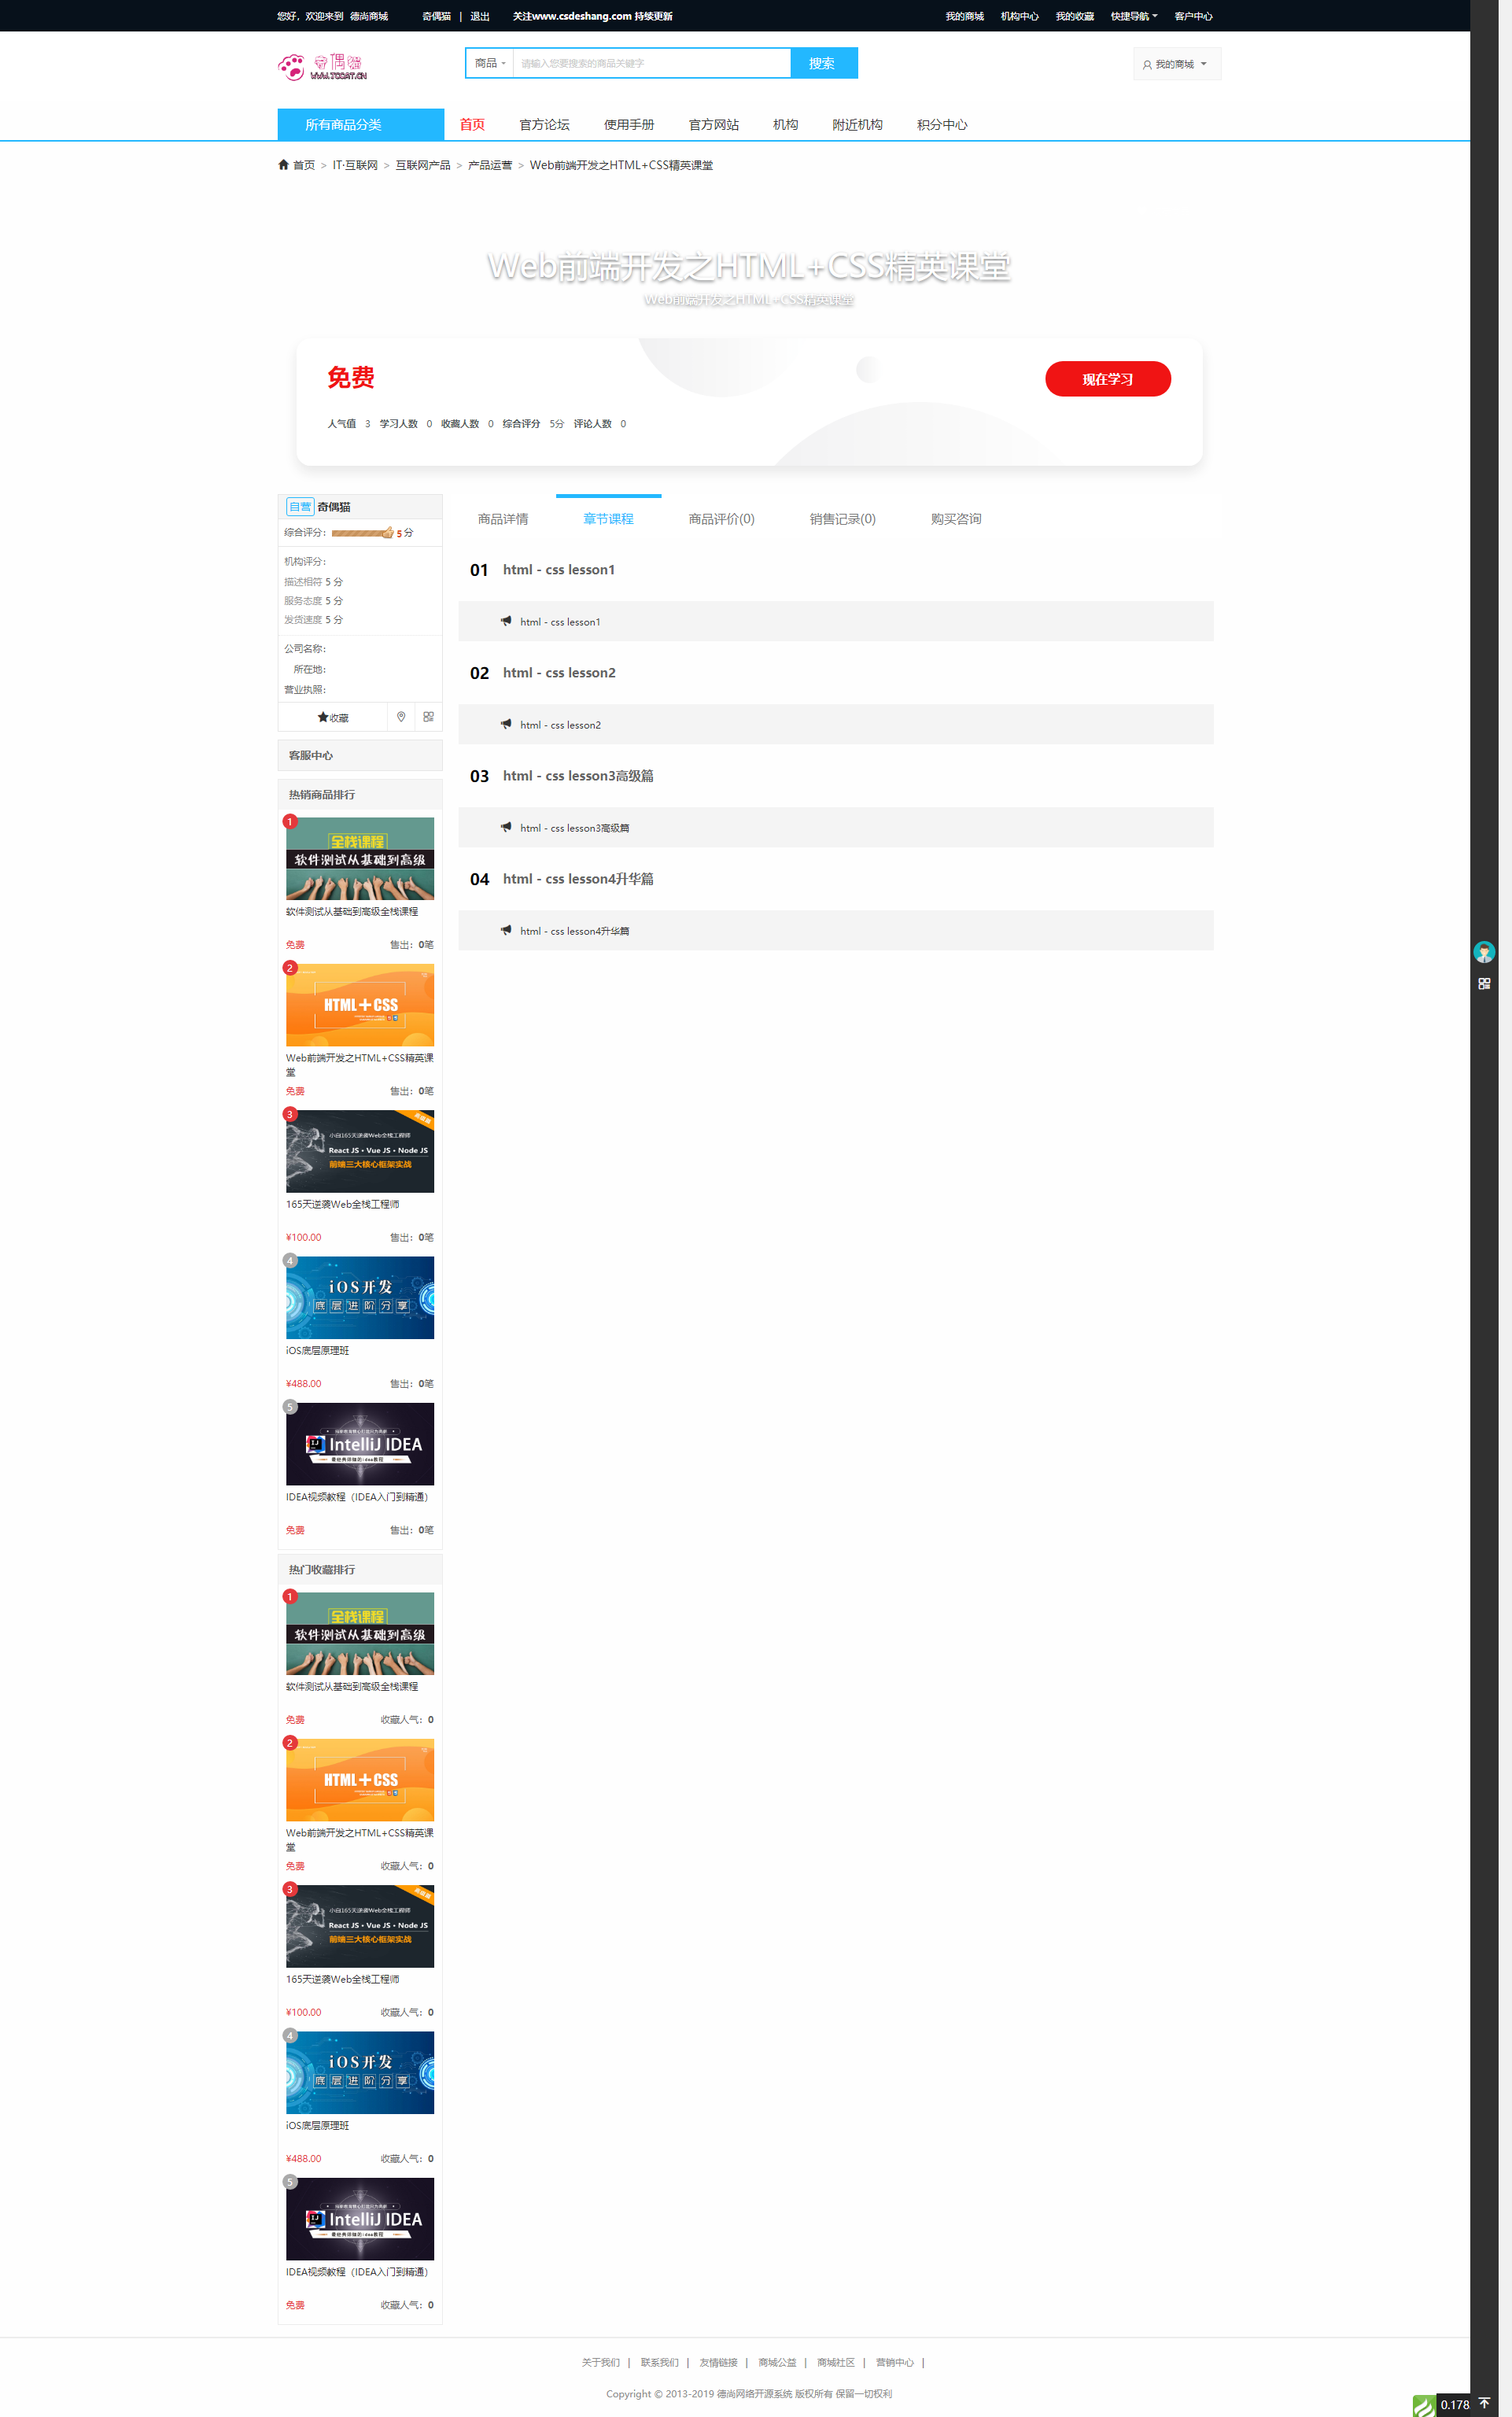The height and width of the screenshot is (2417, 1512).
Task: Expand the 商品 search type dropdown
Action: (490, 63)
